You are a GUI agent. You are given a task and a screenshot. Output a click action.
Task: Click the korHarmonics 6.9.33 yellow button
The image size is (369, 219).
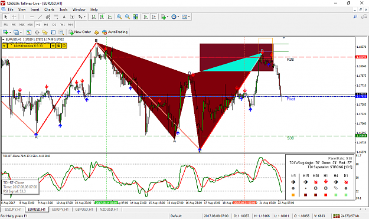tap(28, 46)
